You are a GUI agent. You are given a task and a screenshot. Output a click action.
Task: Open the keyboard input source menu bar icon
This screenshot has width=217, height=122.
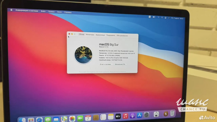[150, 17]
